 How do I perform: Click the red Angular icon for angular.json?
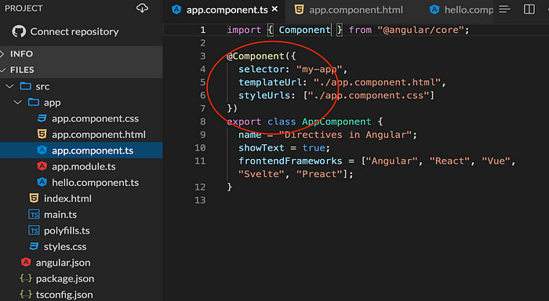pos(26,262)
